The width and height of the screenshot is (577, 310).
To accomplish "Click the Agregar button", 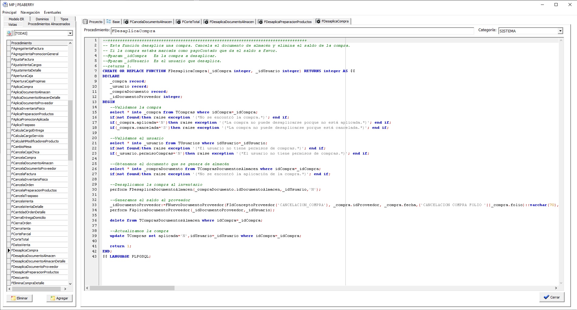I will pyautogui.click(x=59, y=298).
